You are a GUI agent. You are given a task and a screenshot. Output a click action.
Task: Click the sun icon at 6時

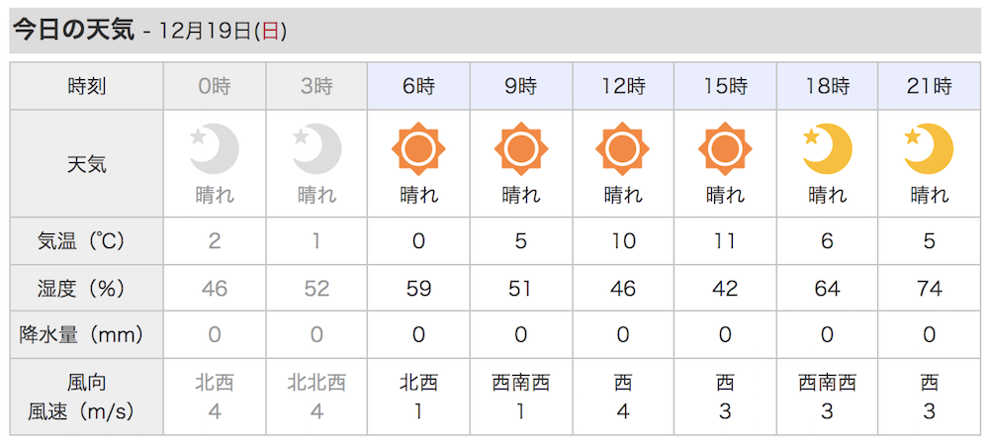click(x=418, y=149)
